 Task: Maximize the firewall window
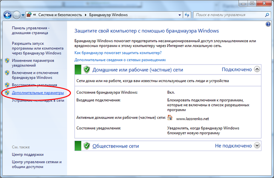click(252, 3)
